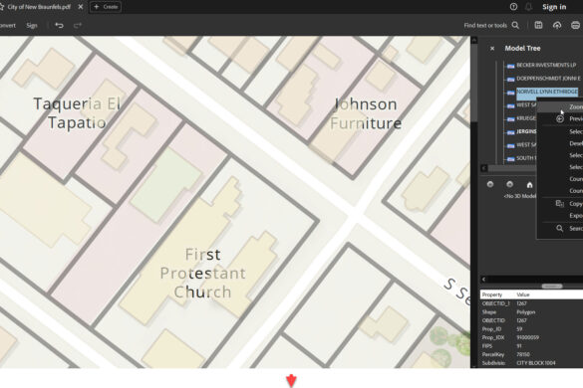Select BECKER INVESTMENTS LP tree item

pyautogui.click(x=546, y=65)
